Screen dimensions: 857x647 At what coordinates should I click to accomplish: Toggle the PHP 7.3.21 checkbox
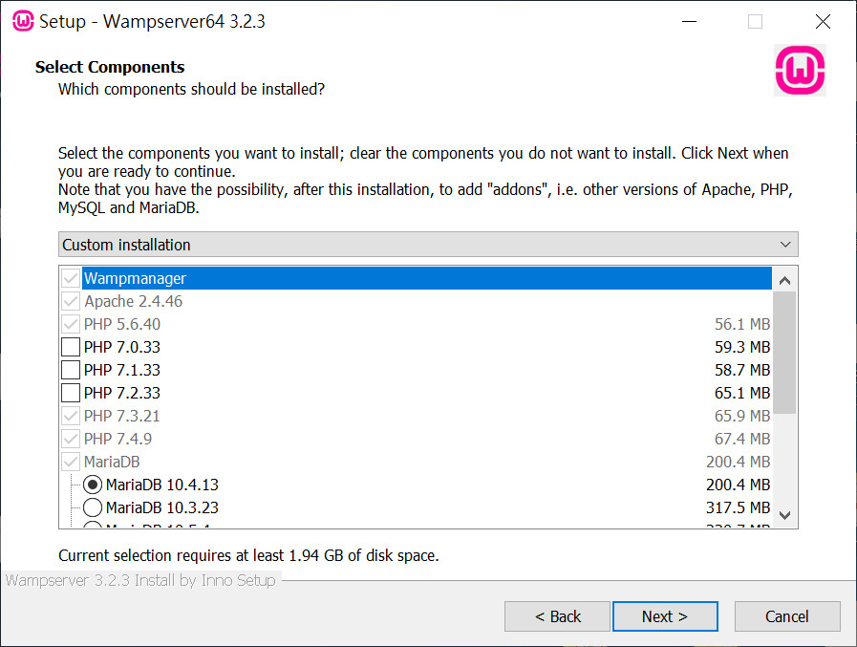[x=71, y=417]
